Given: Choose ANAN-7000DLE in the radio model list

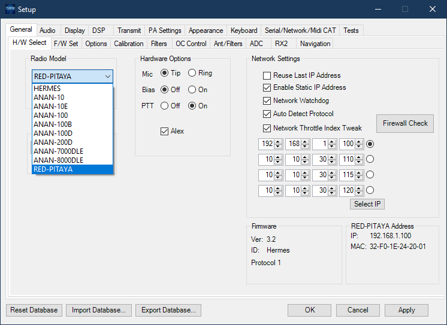Looking at the screenshot, I should (x=73, y=151).
